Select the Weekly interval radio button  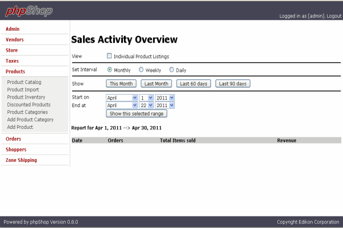[x=141, y=70]
